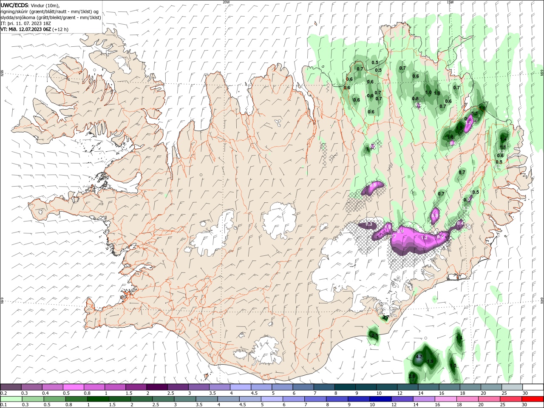The width and height of the screenshot is (544, 408).
Task: Click the bright pink 0.5 swatch in upper legend row
Action: tap(74, 387)
